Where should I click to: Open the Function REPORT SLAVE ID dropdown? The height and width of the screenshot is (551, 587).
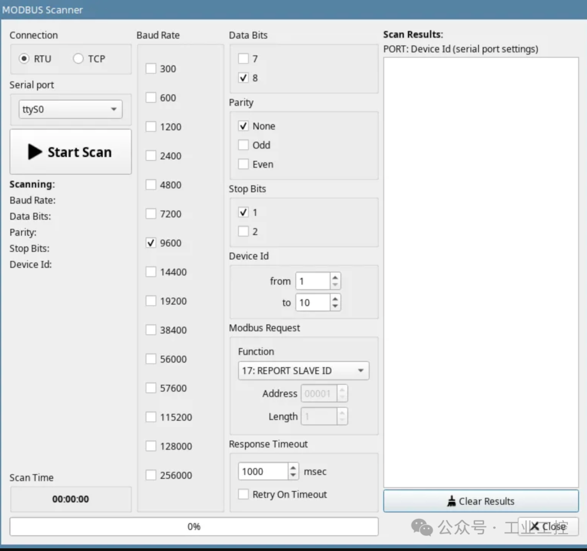pyautogui.click(x=304, y=371)
